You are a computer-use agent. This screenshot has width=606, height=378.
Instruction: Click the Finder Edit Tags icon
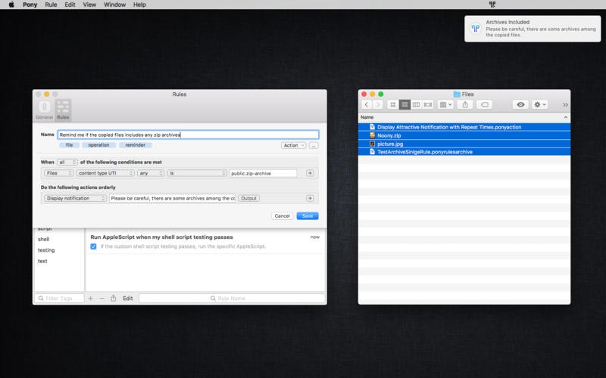point(485,104)
